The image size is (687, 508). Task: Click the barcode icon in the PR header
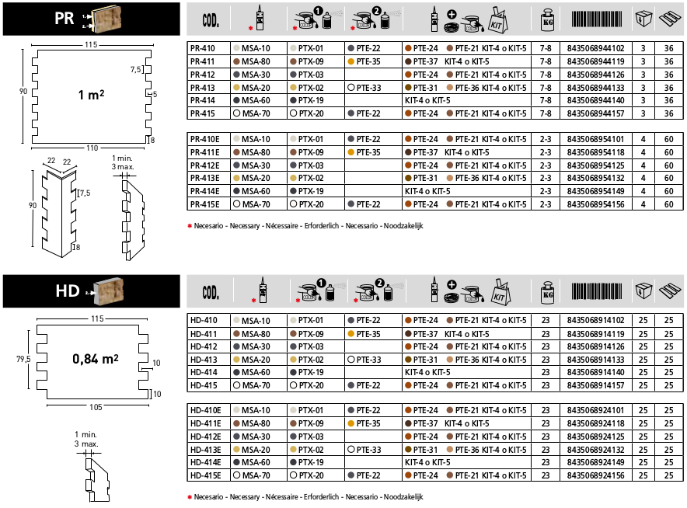[x=596, y=19]
